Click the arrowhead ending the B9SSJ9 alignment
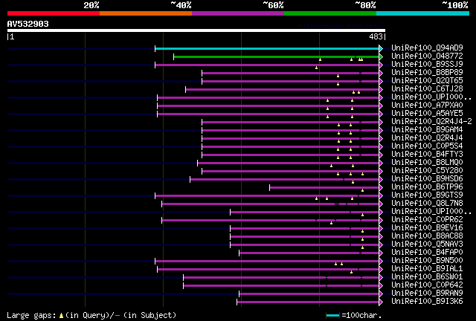The image size is (476, 321). 381,65
